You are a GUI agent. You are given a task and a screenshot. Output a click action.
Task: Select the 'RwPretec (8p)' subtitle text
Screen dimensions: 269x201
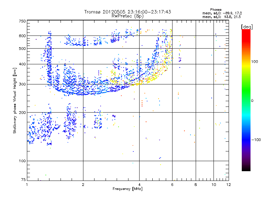pyautogui.click(x=127, y=16)
